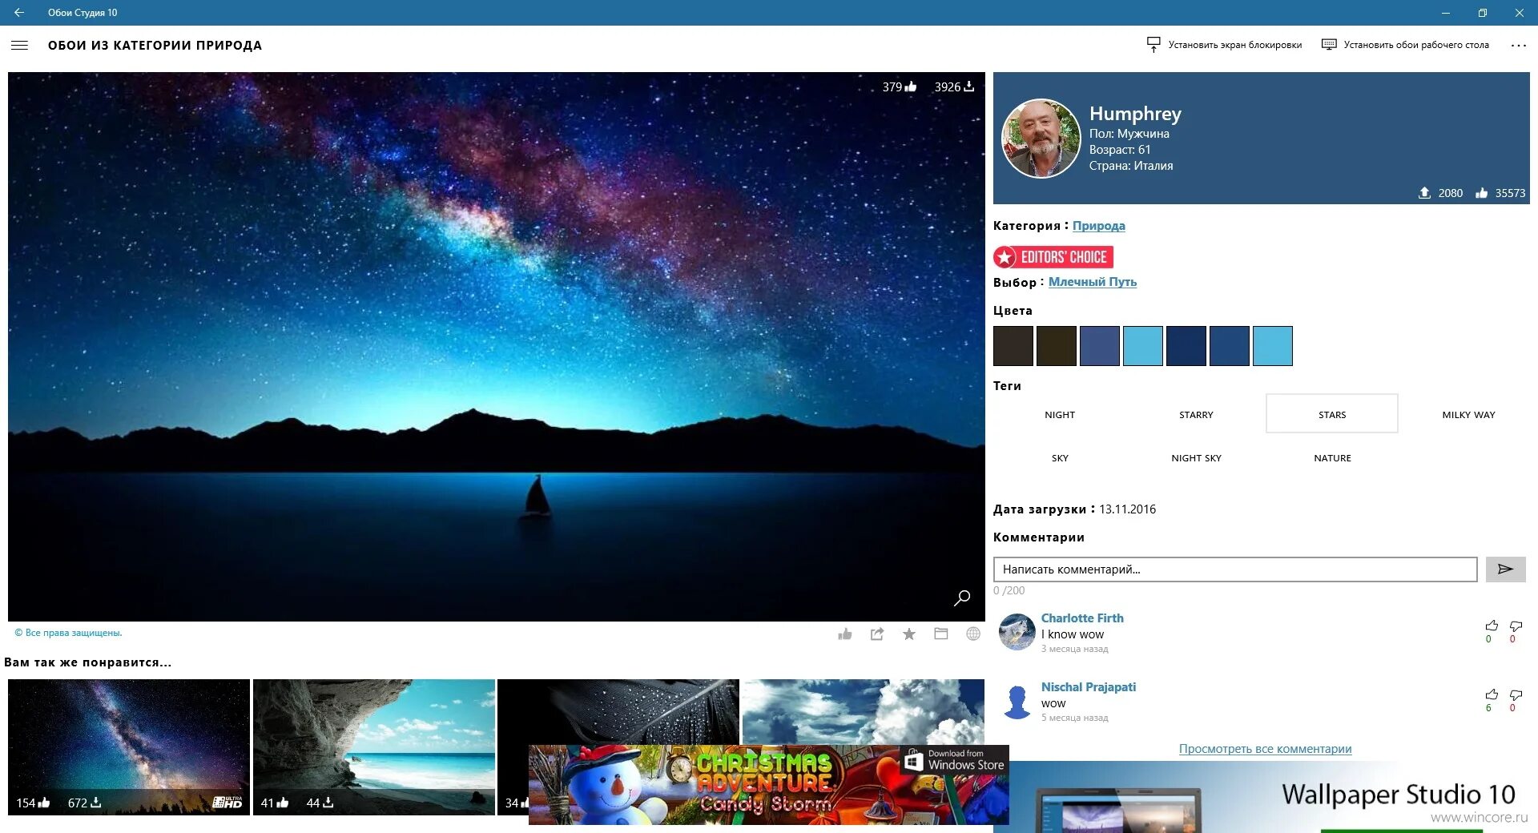Open the hamburger menu
The height and width of the screenshot is (833, 1538).
tap(19, 45)
